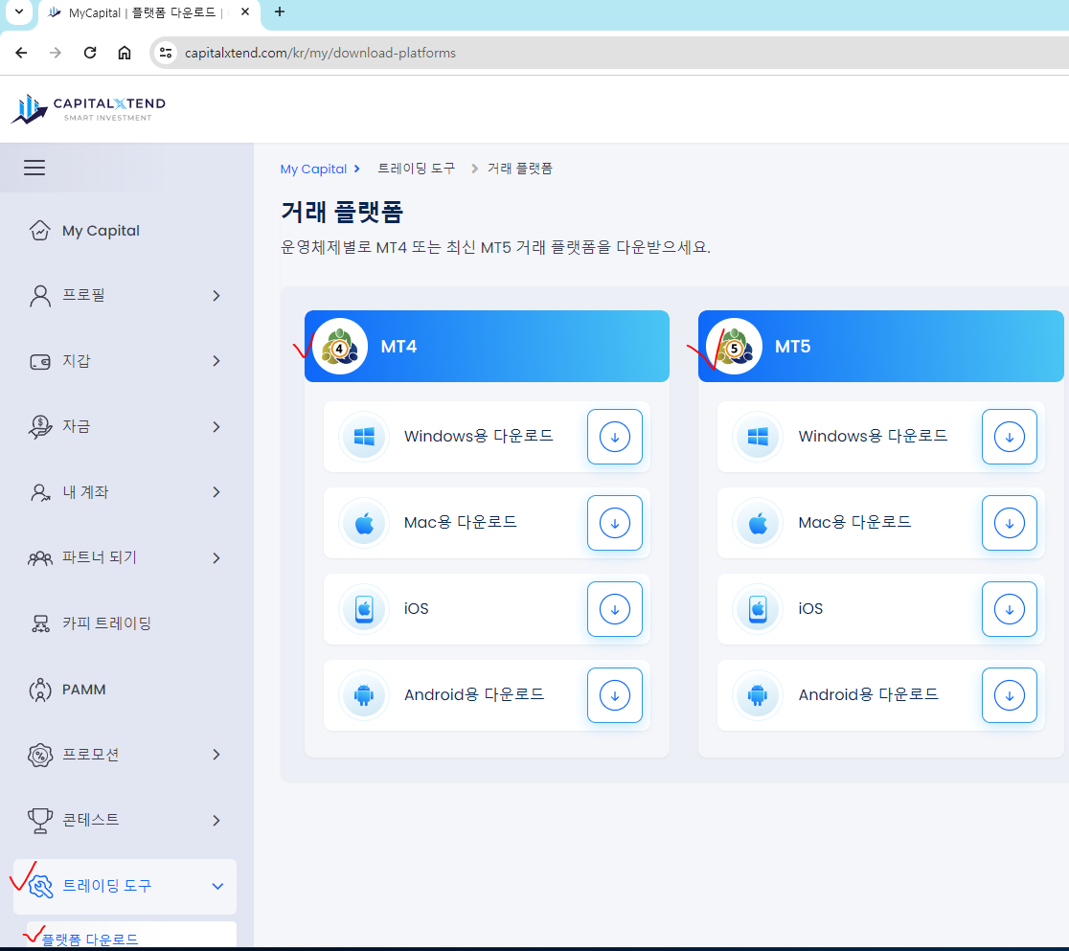Click MT4 Android용 다운로드 label
The width and height of the screenshot is (1069, 951).
(474, 694)
